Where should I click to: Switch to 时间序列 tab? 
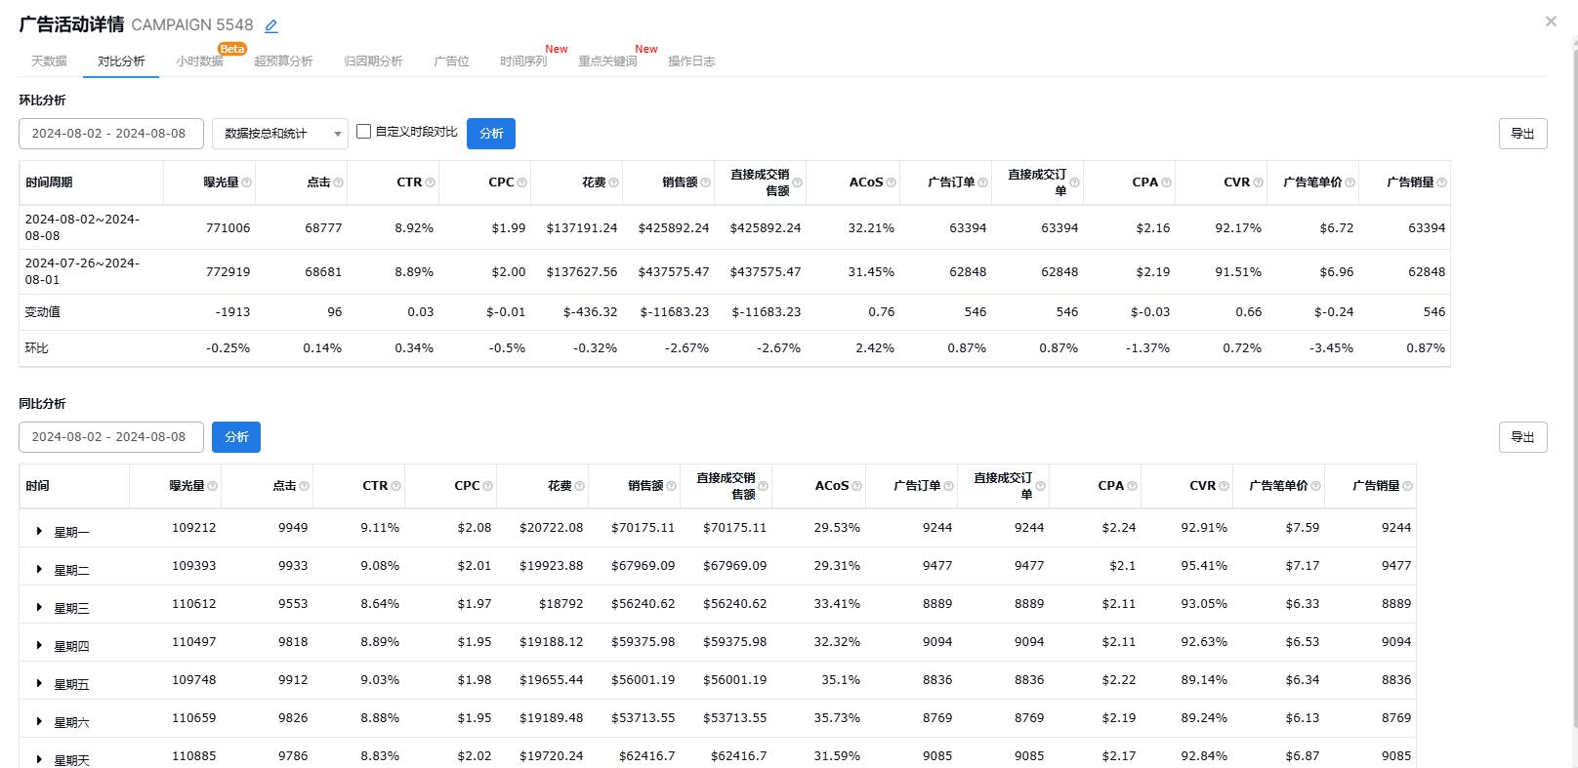pos(523,61)
